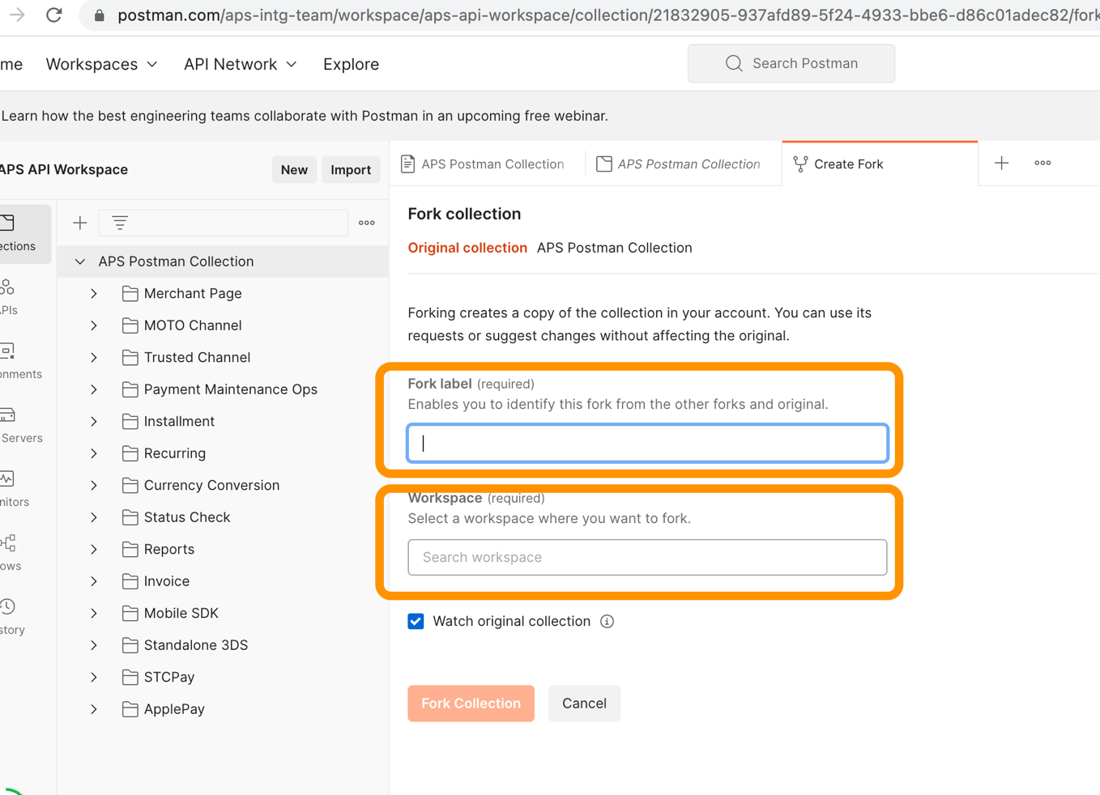Click the magnifier icon in Search Postman
The width and height of the screenshot is (1100, 795).
click(734, 64)
